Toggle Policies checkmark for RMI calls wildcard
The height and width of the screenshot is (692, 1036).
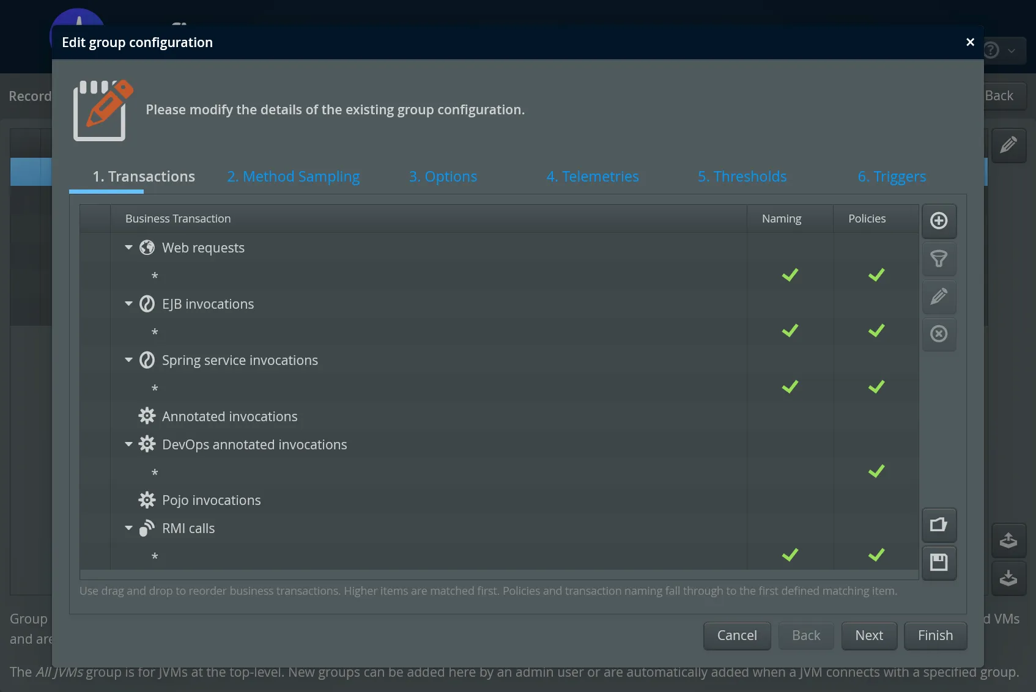point(876,555)
